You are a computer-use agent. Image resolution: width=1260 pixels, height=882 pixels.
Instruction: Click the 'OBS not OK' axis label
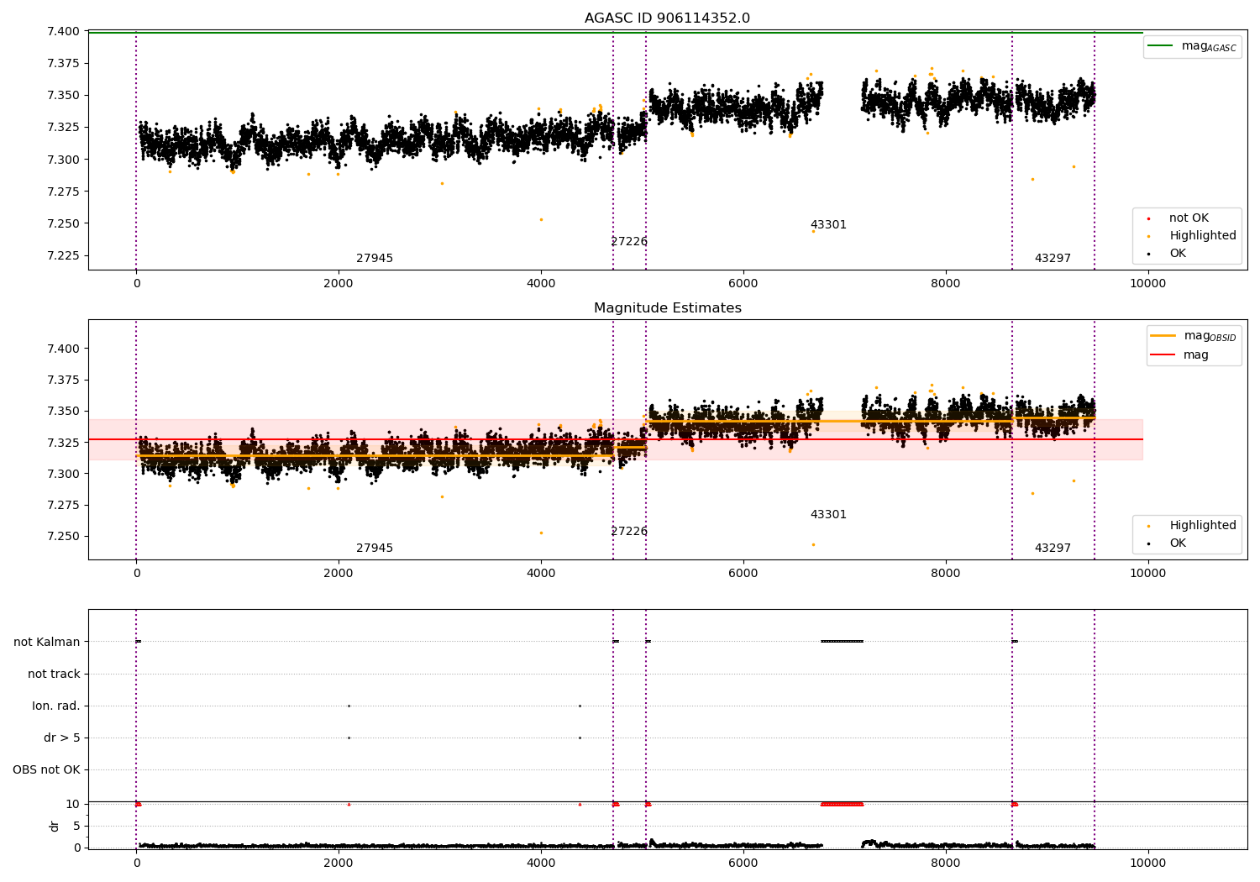click(46, 769)
